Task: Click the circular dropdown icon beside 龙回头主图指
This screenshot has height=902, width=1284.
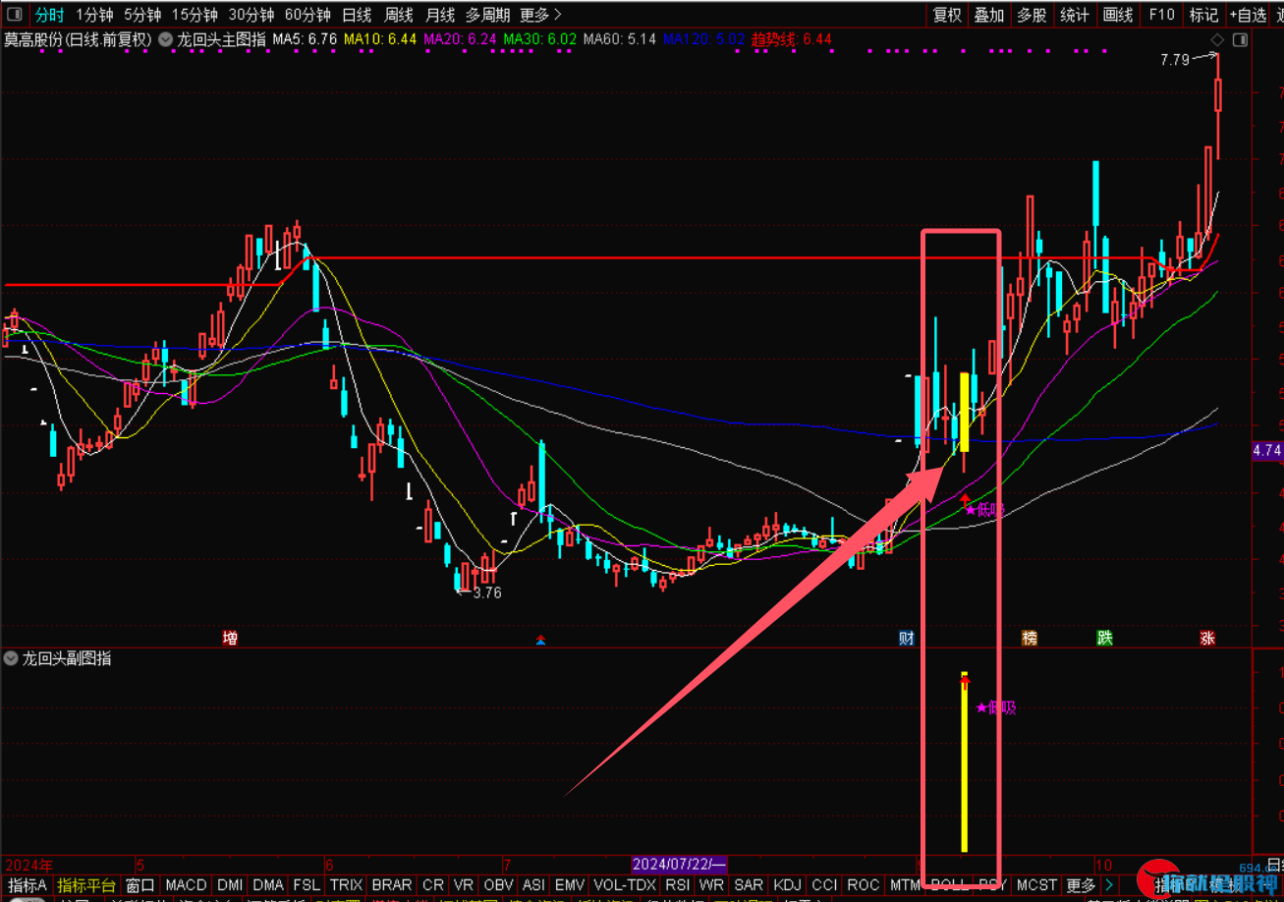Action: [164, 39]
